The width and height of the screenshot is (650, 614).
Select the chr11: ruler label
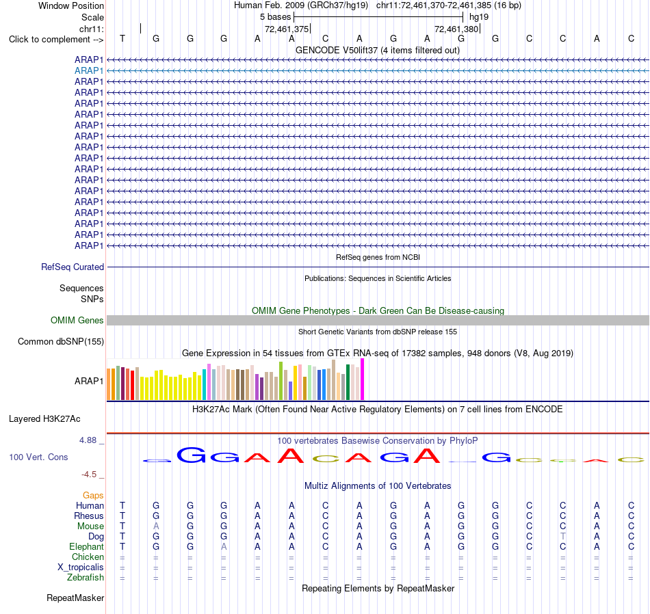tap(92, 29)
